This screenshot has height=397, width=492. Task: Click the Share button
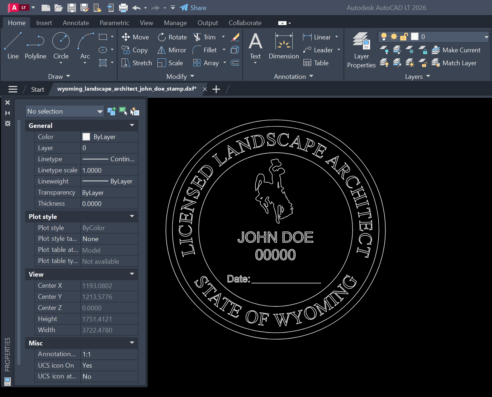pyautogui.click(x=193, y=8)
